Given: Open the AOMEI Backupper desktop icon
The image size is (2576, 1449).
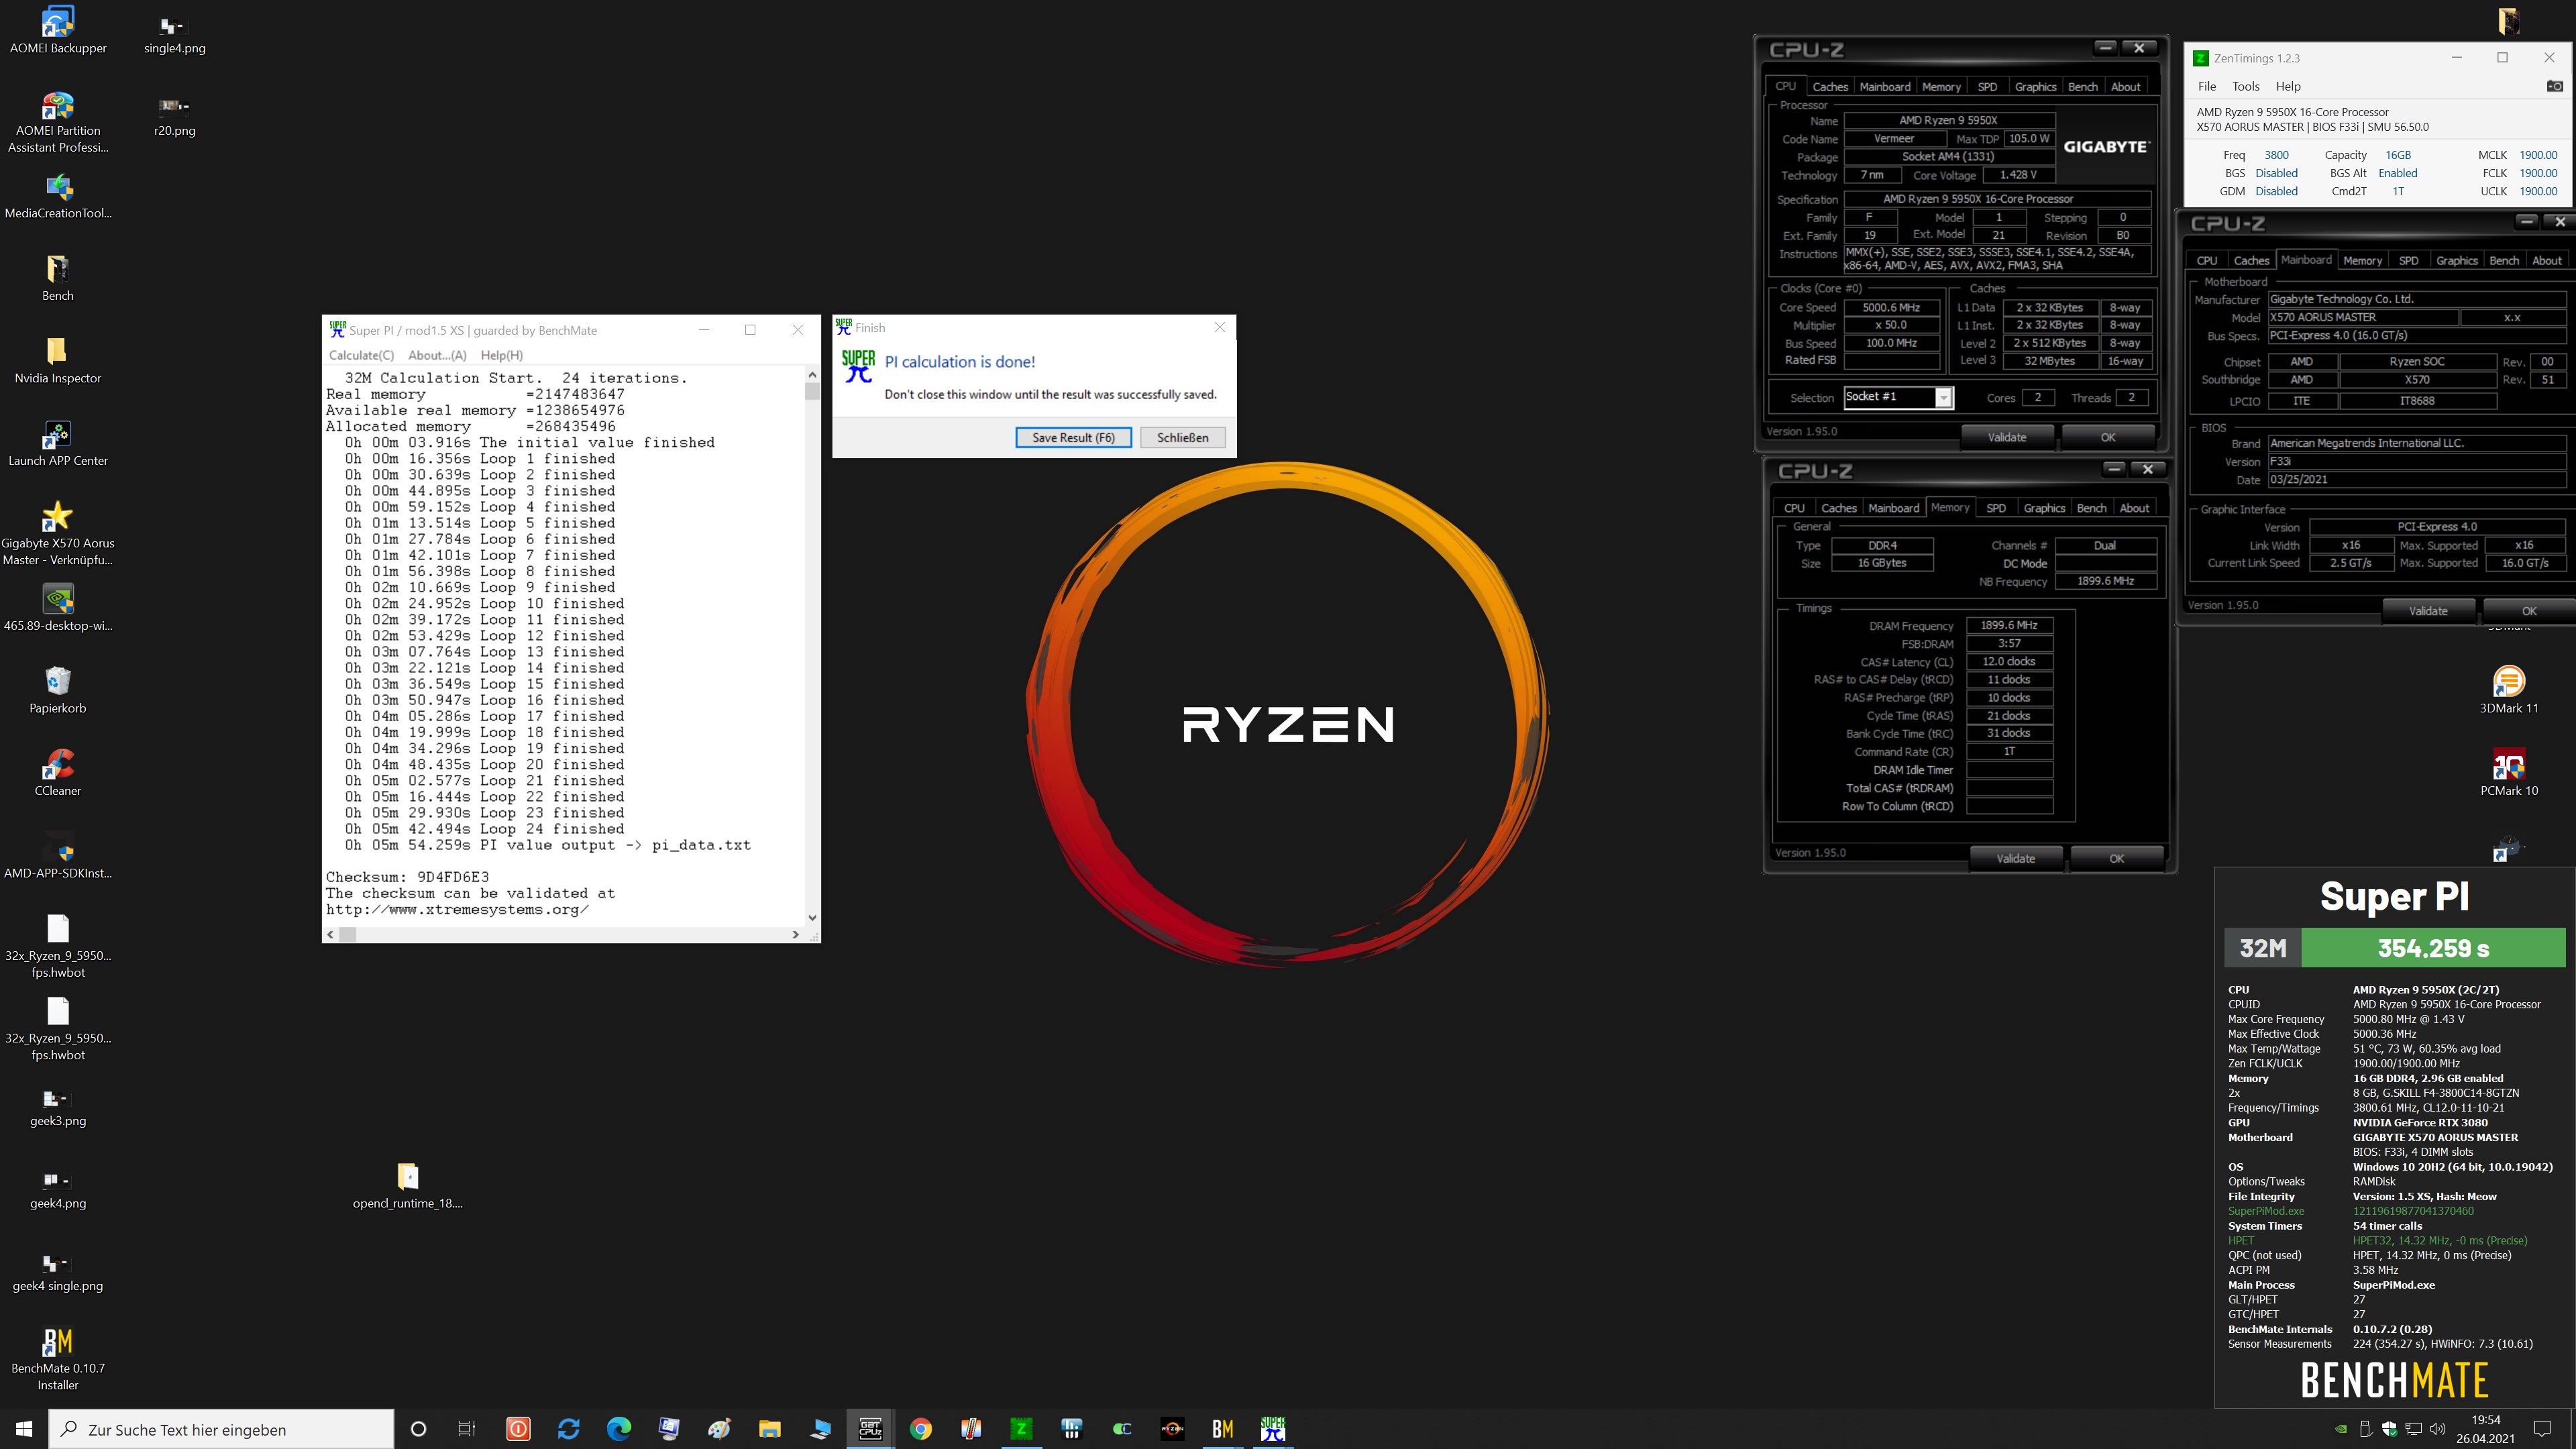Looking at the screenshot, I should pos(58,30).
